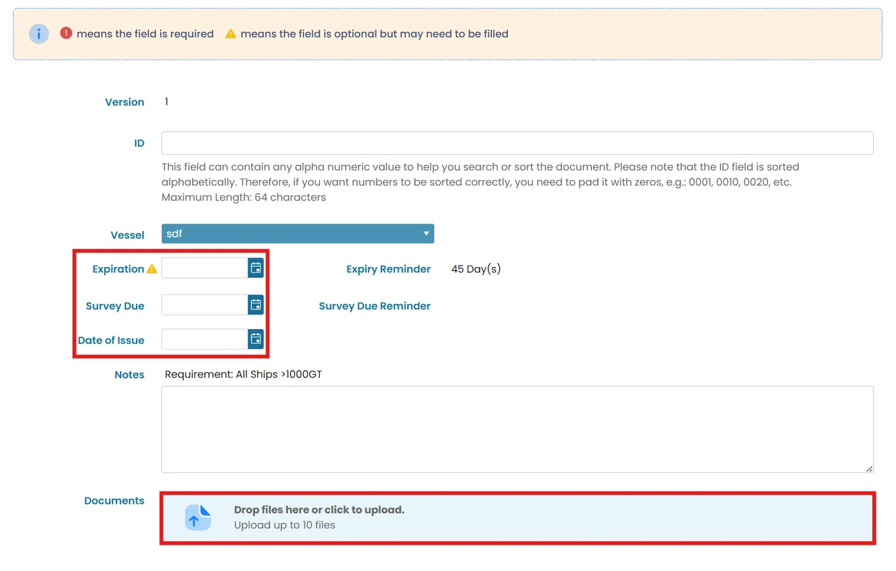
Task: Click the 'Upload up to 10 files' text
Action: pos(284,525)
